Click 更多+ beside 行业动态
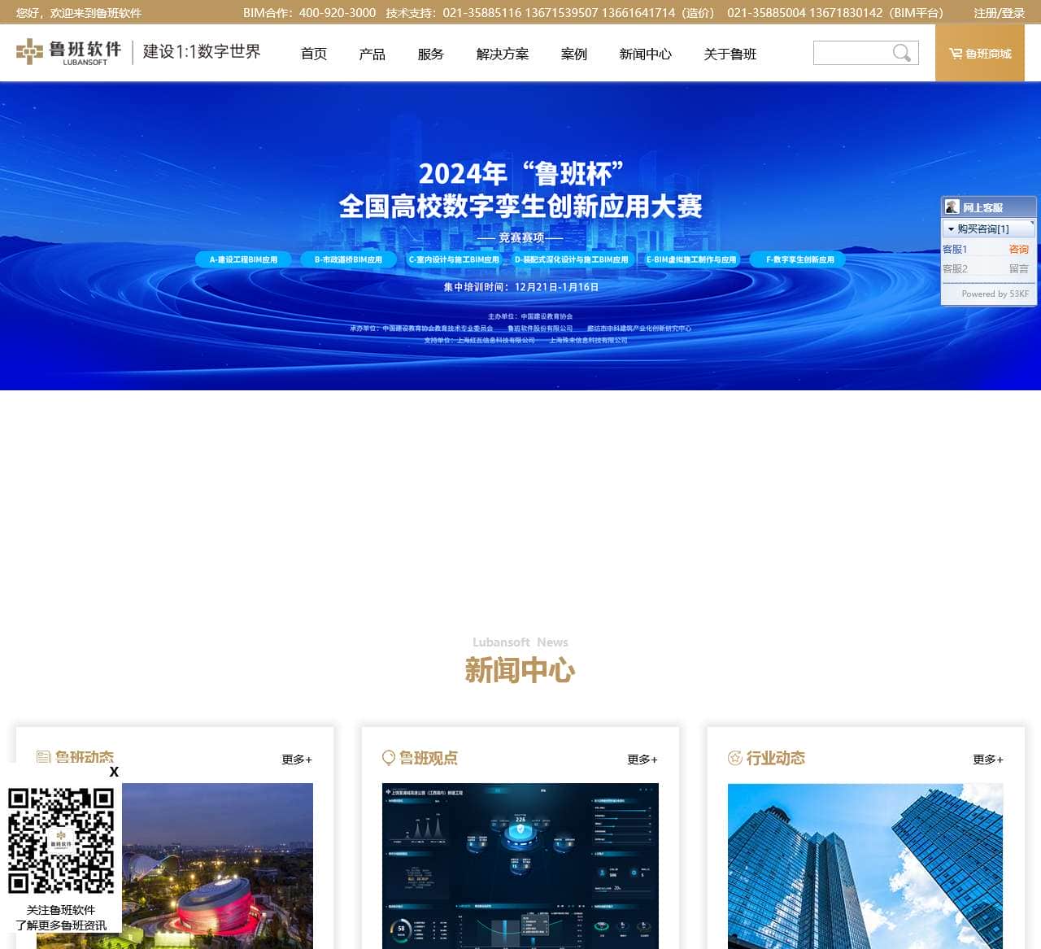 (988, 760)
